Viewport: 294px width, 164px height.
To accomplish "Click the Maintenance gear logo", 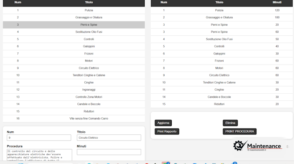I will (240, 146).
